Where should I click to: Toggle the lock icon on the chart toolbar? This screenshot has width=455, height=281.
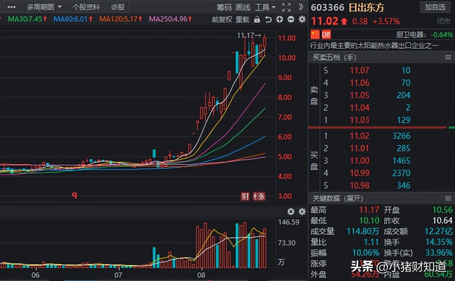(257, 20)
